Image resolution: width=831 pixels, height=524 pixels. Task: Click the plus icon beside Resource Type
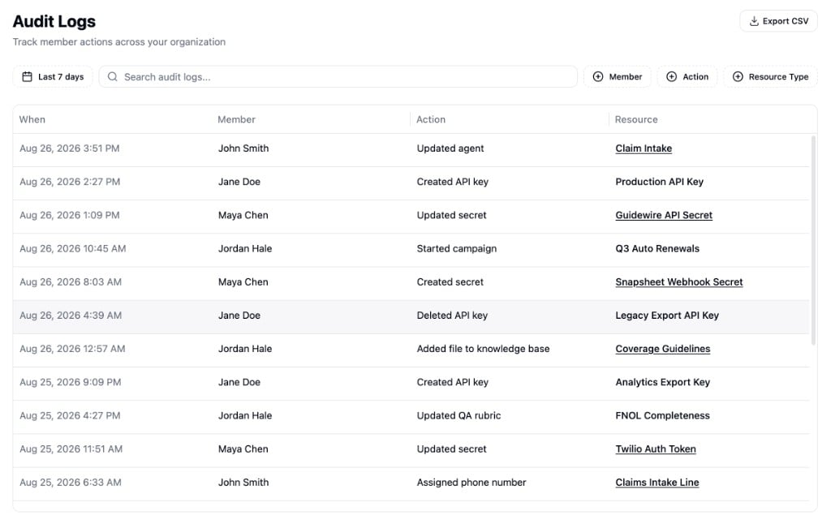click(x=738, y=77)
